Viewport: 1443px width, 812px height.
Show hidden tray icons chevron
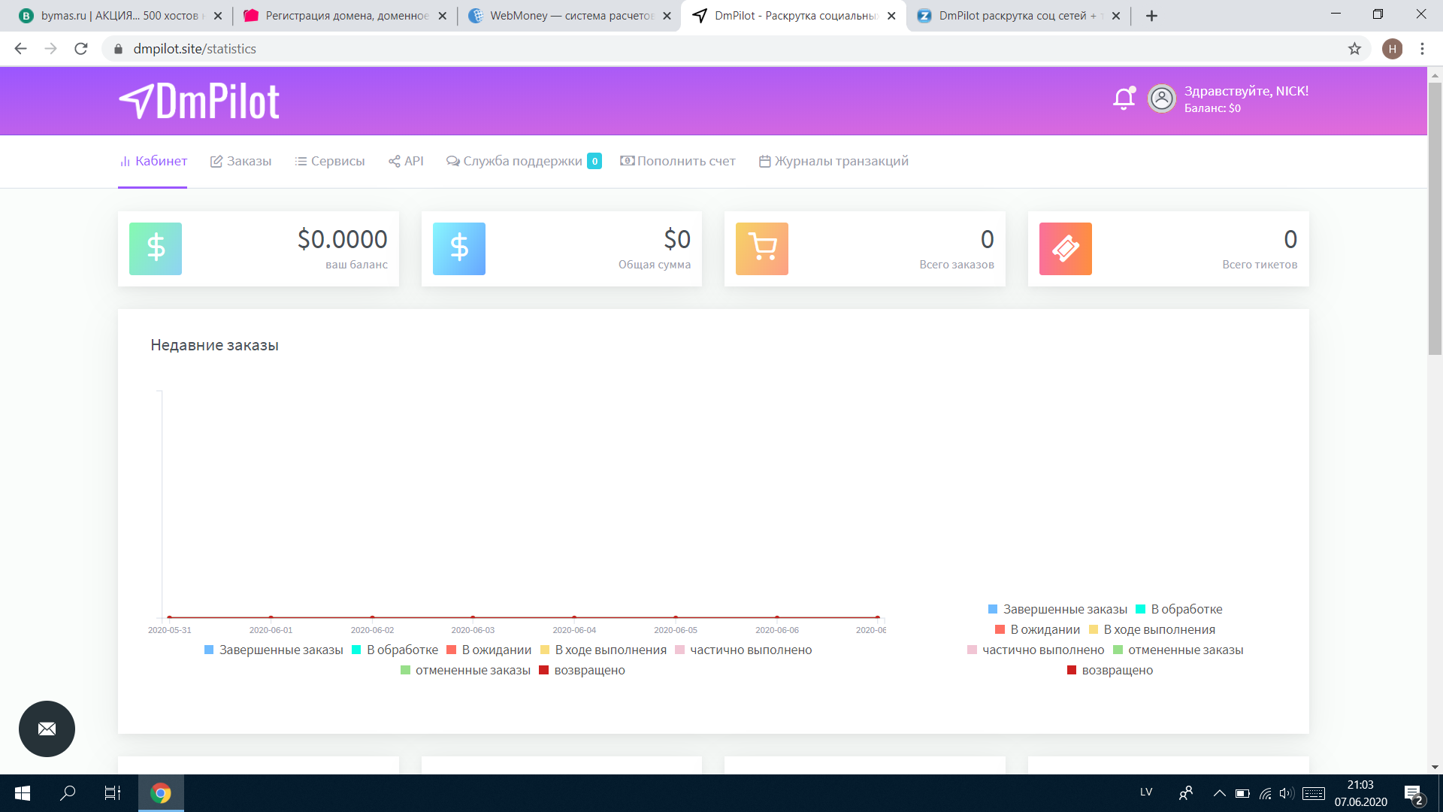tap(1219, 793)
